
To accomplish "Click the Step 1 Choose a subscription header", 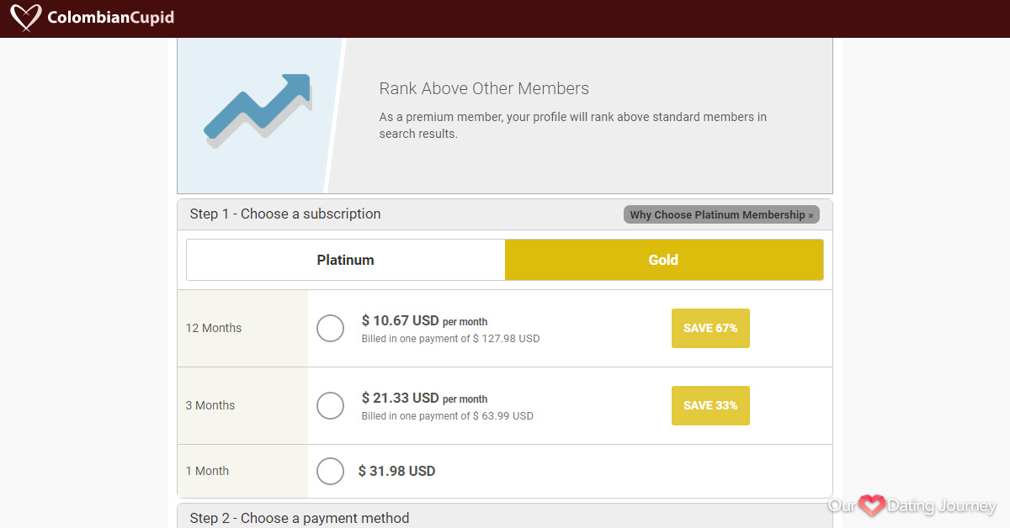I will click(x=285, y=214).
